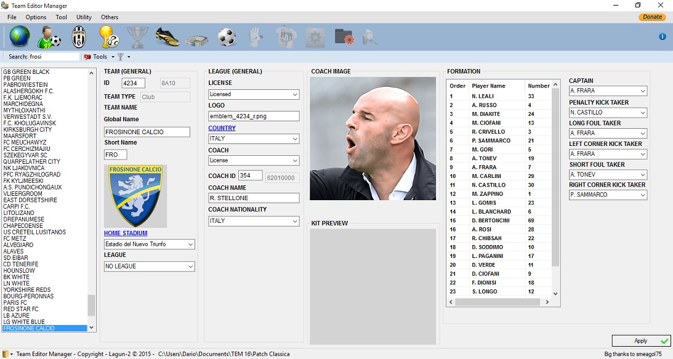Follow the HOME STADIUM link
Image resolution: width=673 pixels, height=359 pixels.
(x=126, y=233)
